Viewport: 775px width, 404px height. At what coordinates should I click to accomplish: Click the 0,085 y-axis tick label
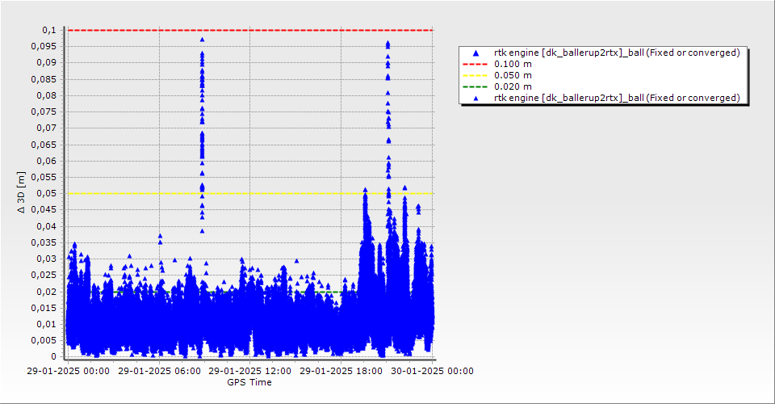(44, 79)
